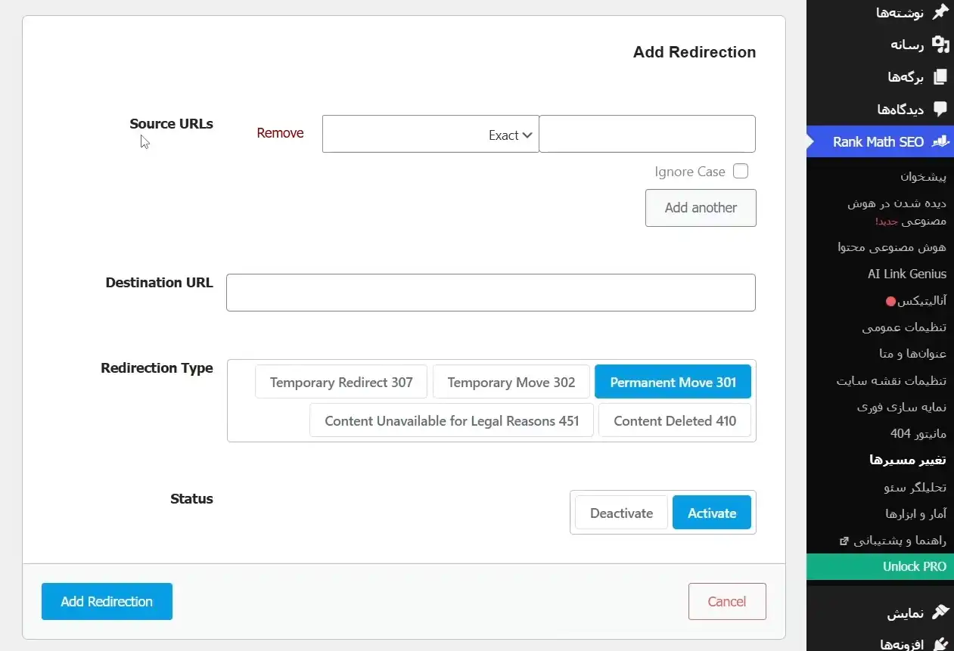Screen dimensions: 954x651
Task: Open the Exact match type dropdown
Action: click(x=430, y=134)
